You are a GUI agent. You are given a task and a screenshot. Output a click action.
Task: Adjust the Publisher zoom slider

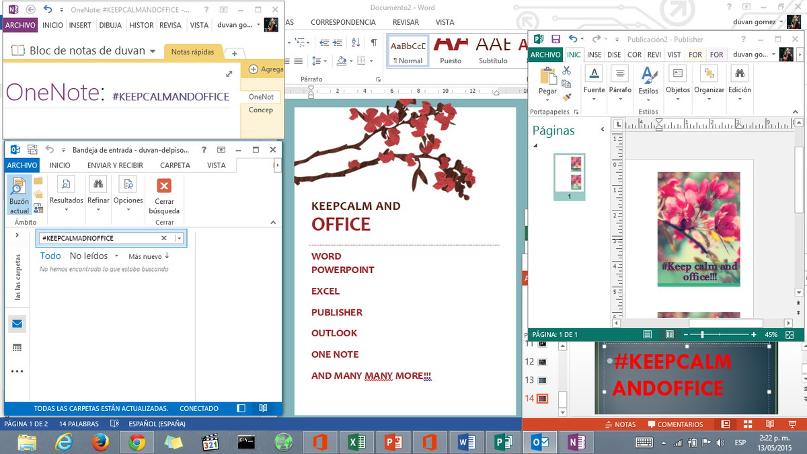(702, 334)
